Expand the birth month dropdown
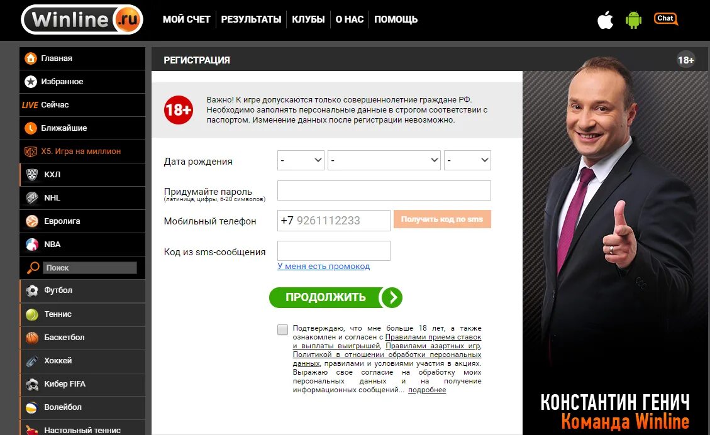710x435 pixels. (384, 160)
